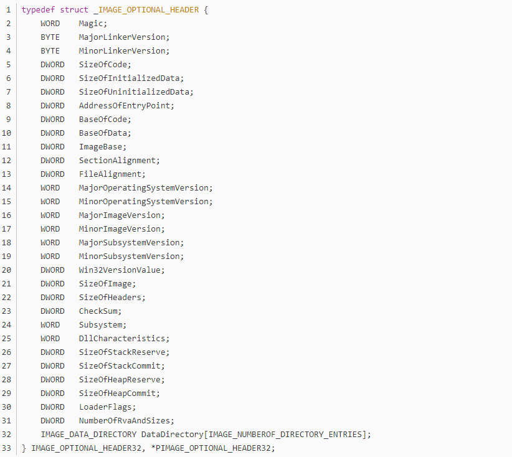The height and width of the screenshot is (457, 512).
Task: Click DWORD type before CheckSum
Action: (x=52, y=311)
